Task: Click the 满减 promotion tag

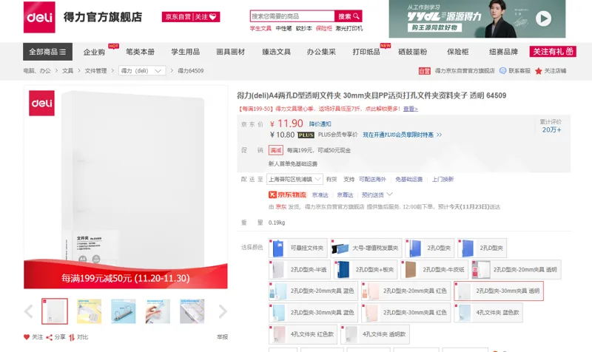Action: 275,150
